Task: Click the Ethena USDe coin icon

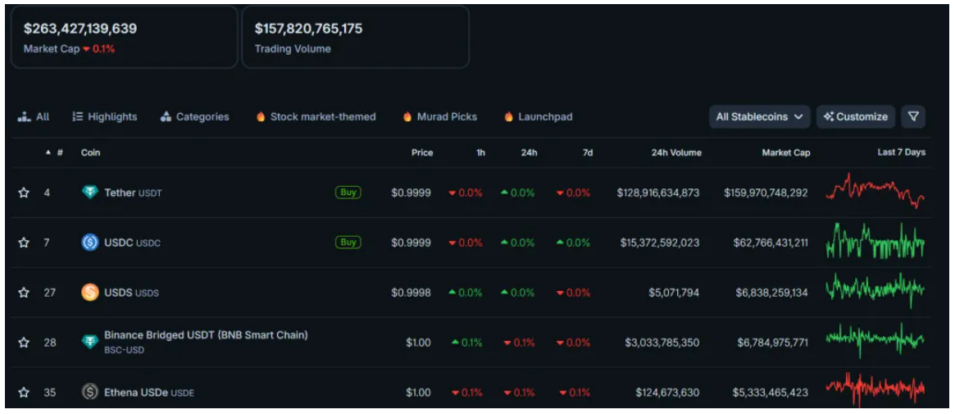Action: pos(89,393)
